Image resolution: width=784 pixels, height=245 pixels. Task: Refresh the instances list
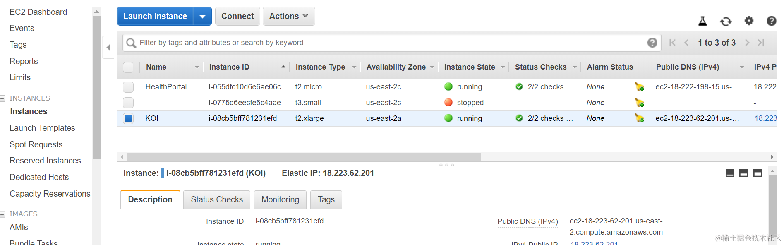(x=726, y=21)
